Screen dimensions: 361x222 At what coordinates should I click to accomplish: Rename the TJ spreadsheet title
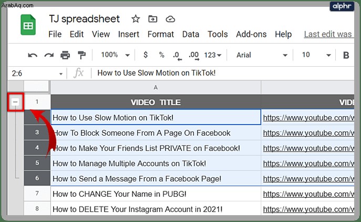(84, 19)
